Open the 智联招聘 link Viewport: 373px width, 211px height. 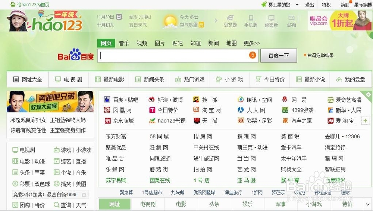coord(335,169)
